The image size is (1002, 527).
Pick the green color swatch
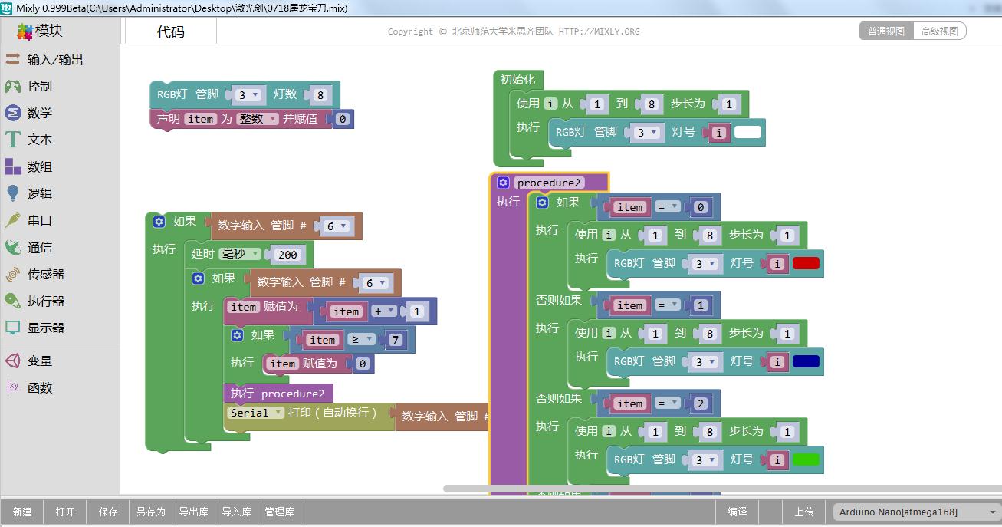point(806,459)
